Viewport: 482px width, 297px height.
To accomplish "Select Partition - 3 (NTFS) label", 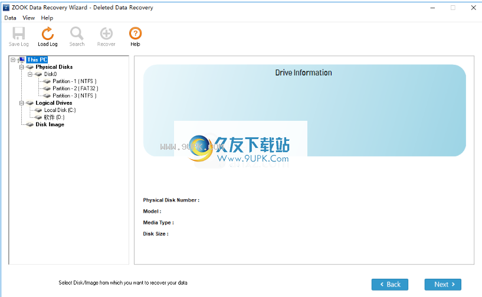I will tap(75, 96).
